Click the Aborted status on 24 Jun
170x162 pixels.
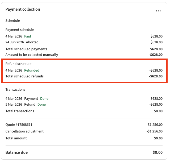click(x=32, y=42)
